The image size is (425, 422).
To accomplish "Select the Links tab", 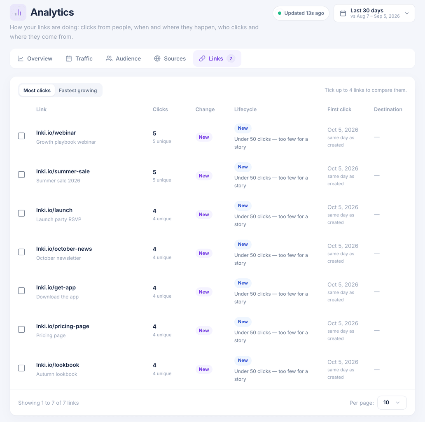I will 217,58.
